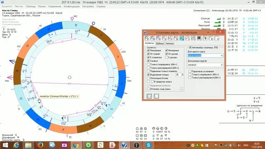The width and height of the screenshot is (265, 149).
Task: Open the Таблицы menu
Action: (31, 7)
